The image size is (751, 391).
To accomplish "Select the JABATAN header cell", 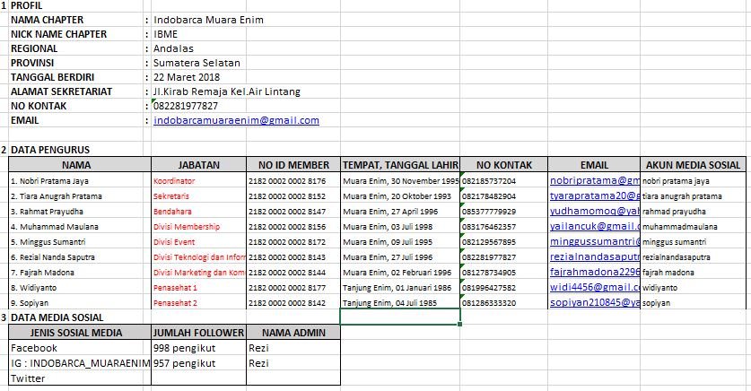I will 199,165.
